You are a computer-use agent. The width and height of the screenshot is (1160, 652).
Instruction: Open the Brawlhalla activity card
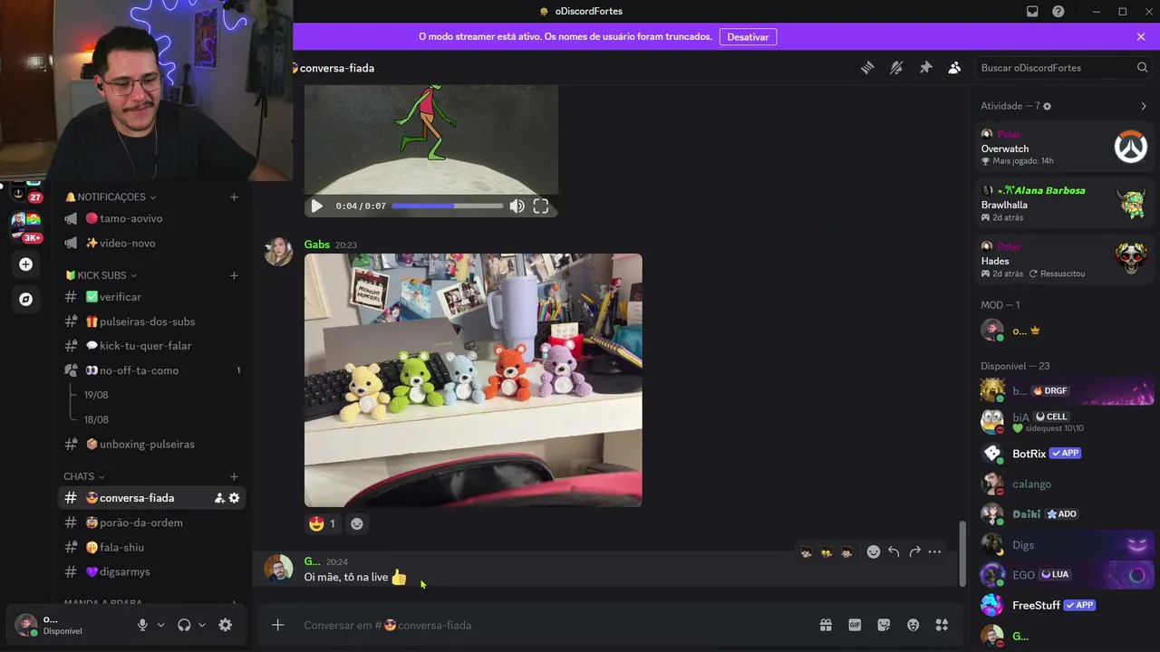(1064, 204)
